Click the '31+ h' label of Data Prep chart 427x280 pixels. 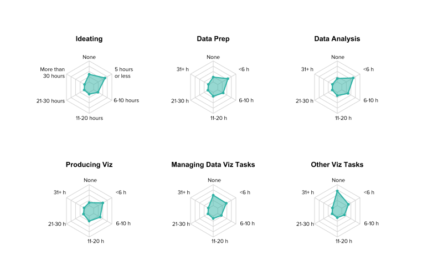pos(182,69)
